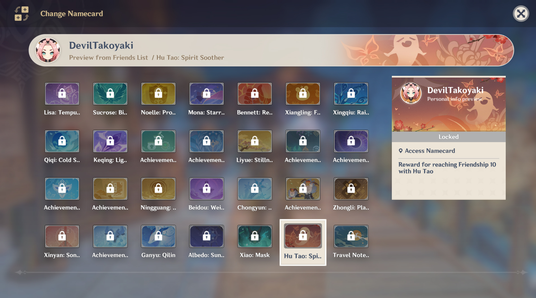
Task: Select the Sucrose namecard with green wings
Action: pyautogui.click(x=110, y=94)
